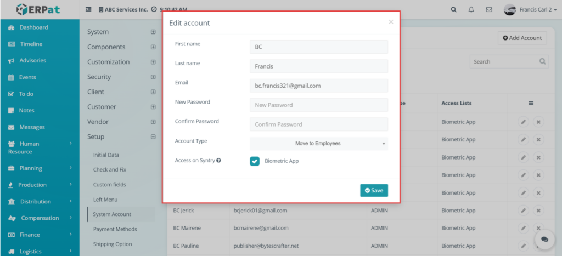Open the Francis Carl 2 user menu

(x=530, y=10)
